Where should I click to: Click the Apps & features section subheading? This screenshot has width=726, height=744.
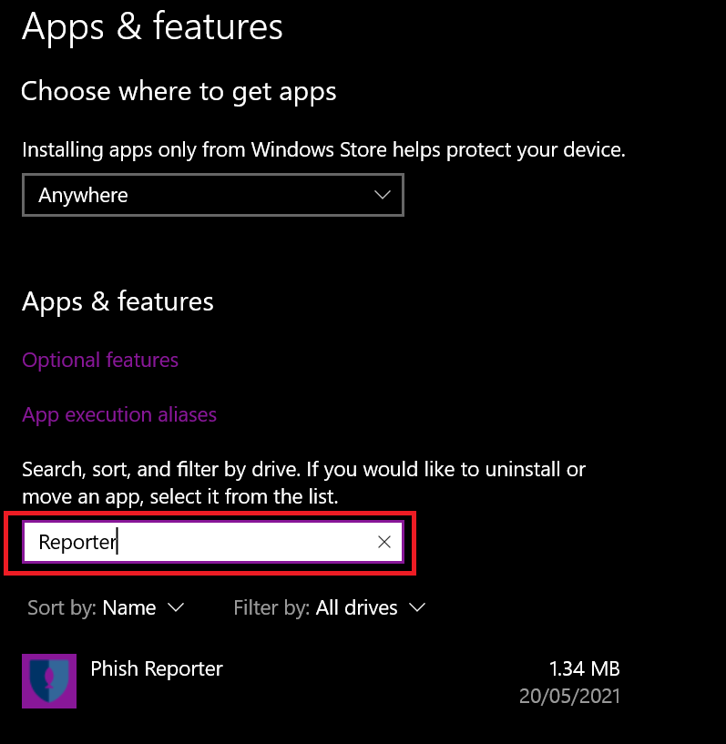pos(118,301)
